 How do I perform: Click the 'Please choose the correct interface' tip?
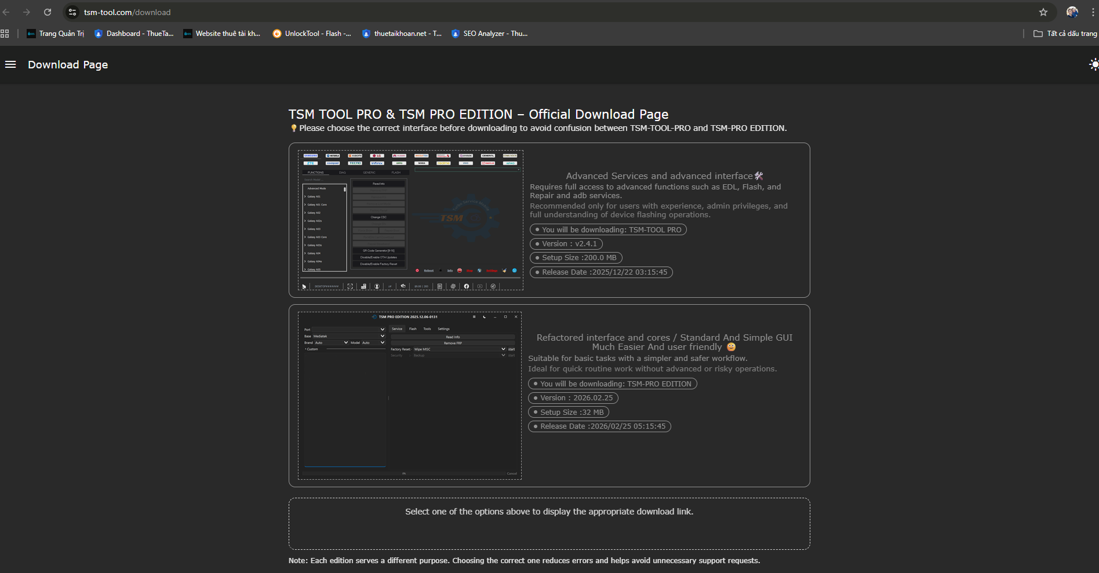point(538,128)
